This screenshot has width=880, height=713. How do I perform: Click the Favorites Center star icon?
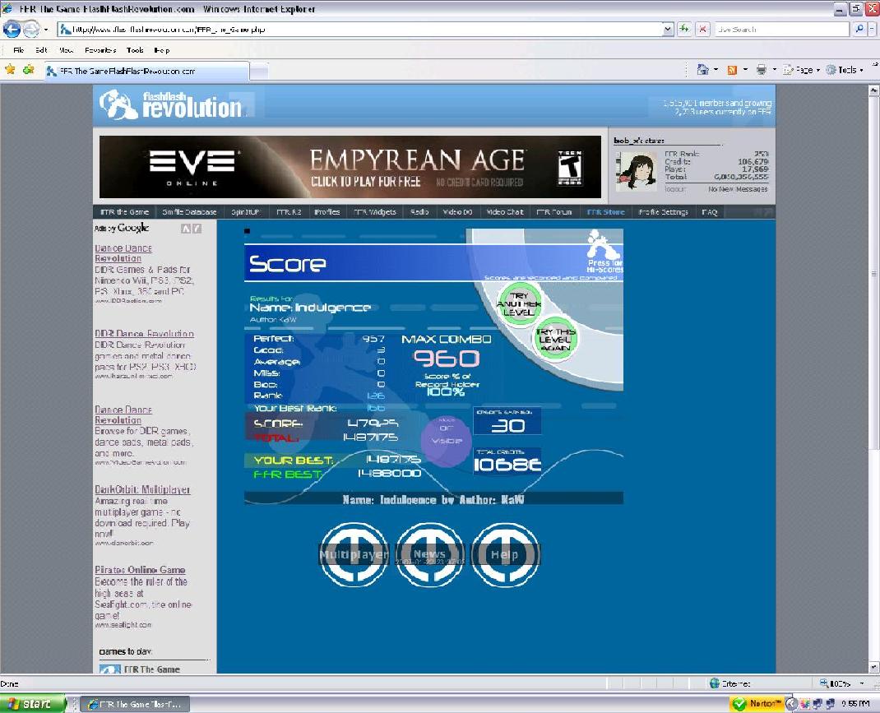10,70
